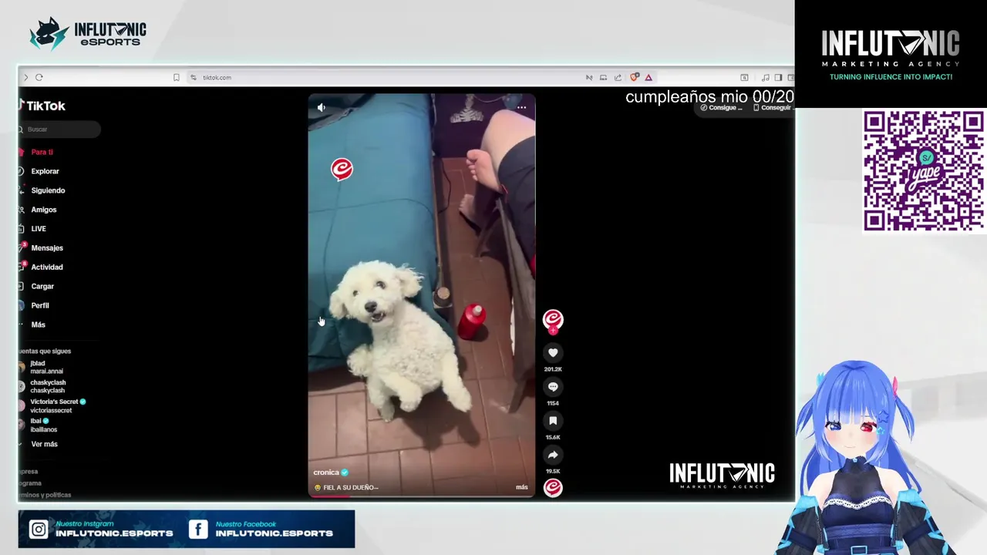Click the Facebook icon in the banner

point(198,529)
